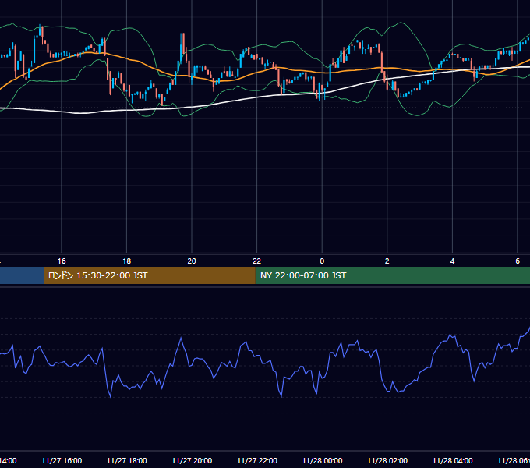
Task: Click the 11/28 04:00 timestamp label
Action: [x=453, y=460]
